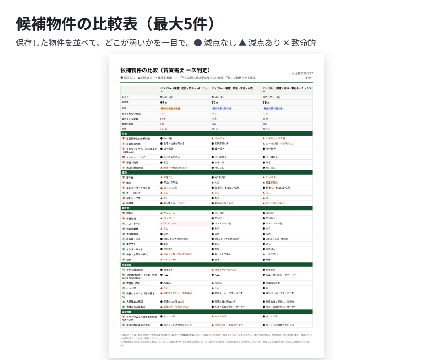Click the 不 tag beside 駐車場
The image size is (433, 360).
click(124, 203)
